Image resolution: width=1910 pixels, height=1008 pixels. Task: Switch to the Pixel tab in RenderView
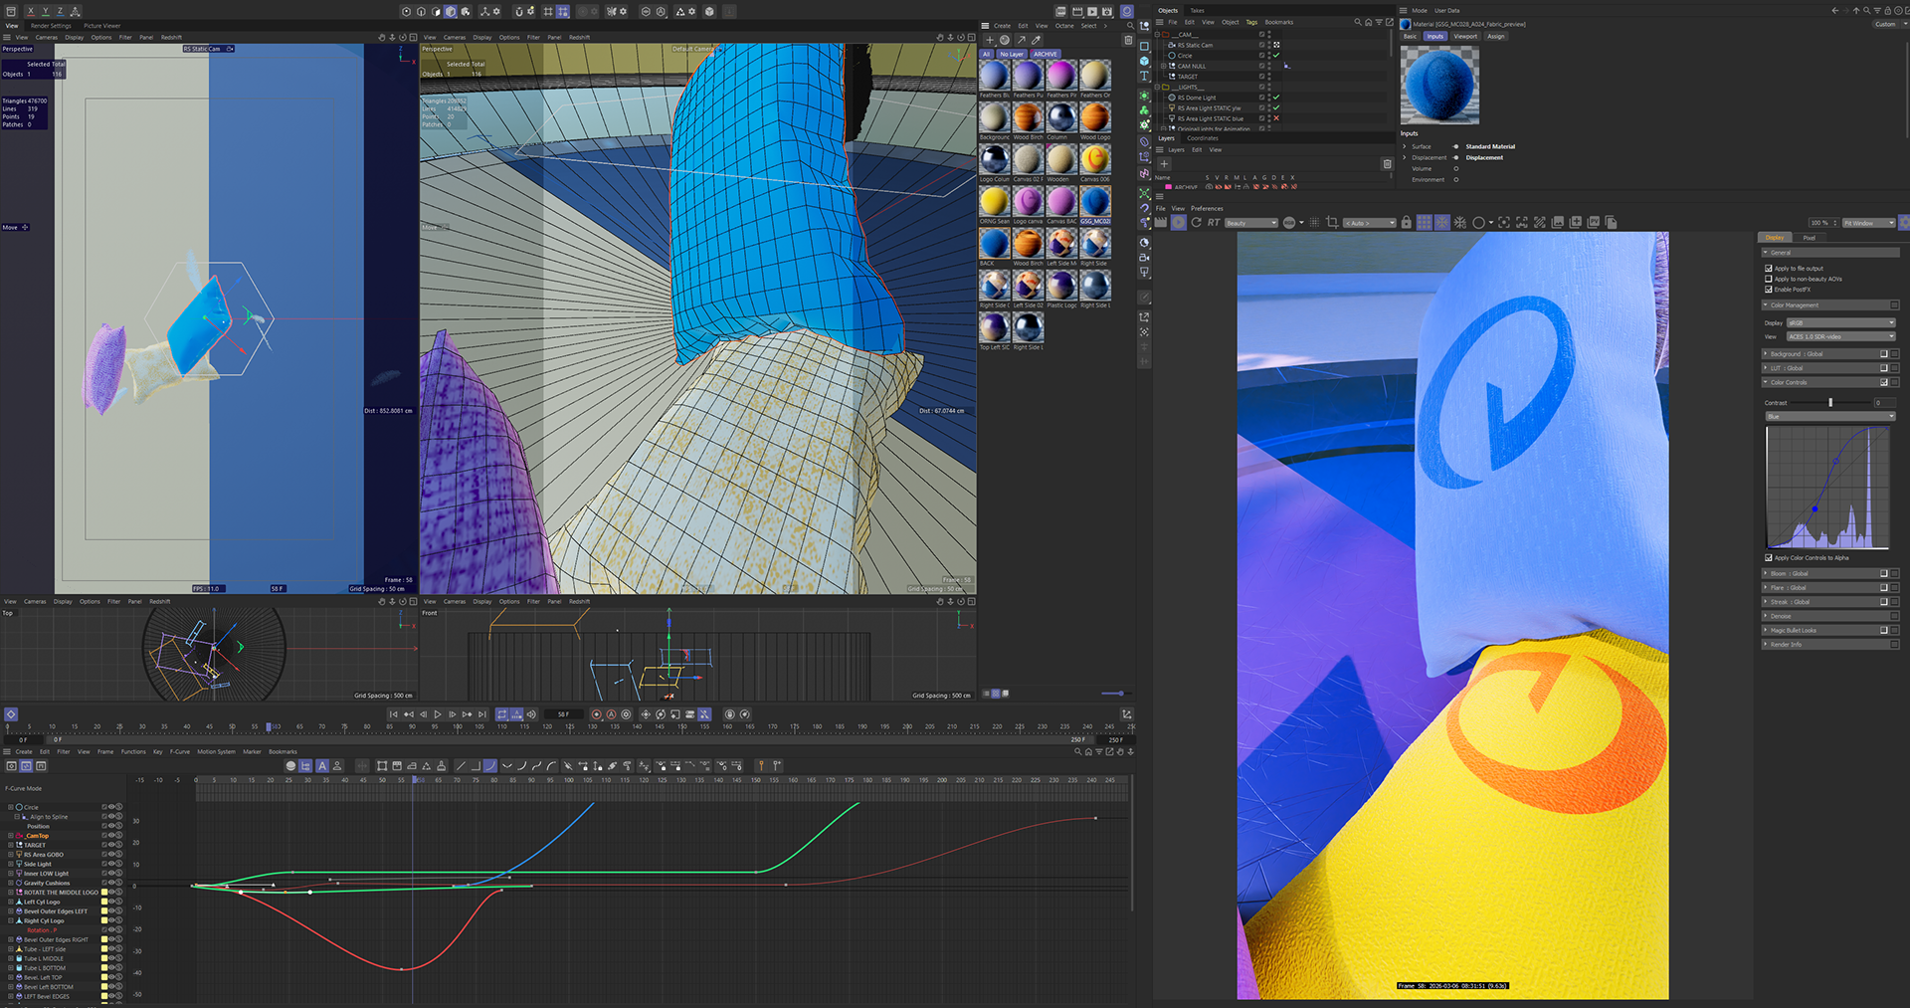click(1809, 238)
